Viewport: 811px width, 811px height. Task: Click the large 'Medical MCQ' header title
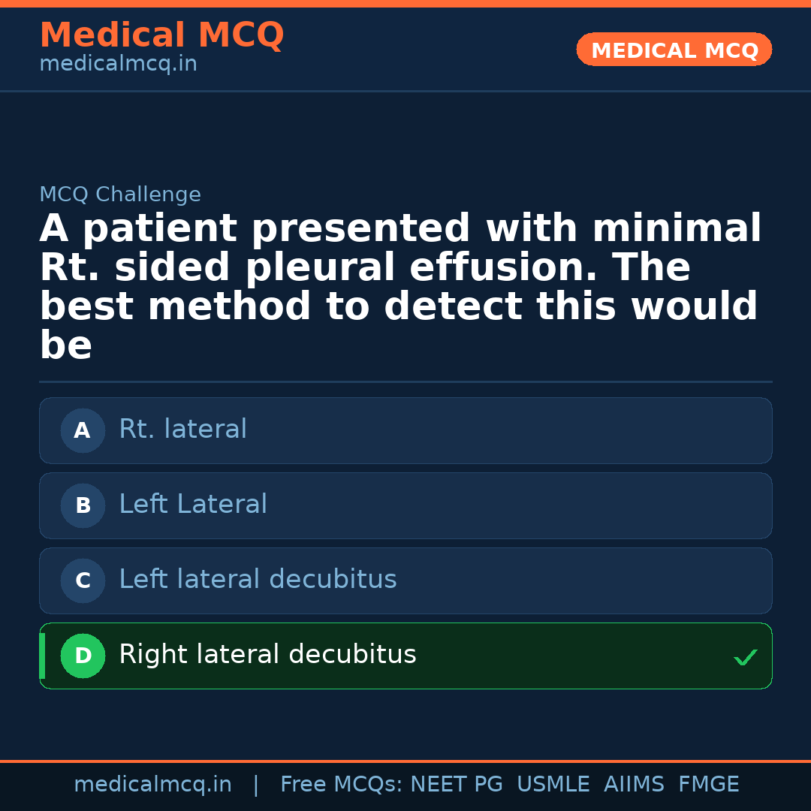coord(161,35)
